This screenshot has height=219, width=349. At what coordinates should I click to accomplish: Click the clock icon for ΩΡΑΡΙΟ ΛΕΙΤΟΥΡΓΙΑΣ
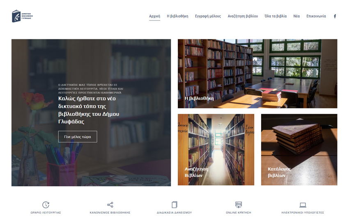46,205
